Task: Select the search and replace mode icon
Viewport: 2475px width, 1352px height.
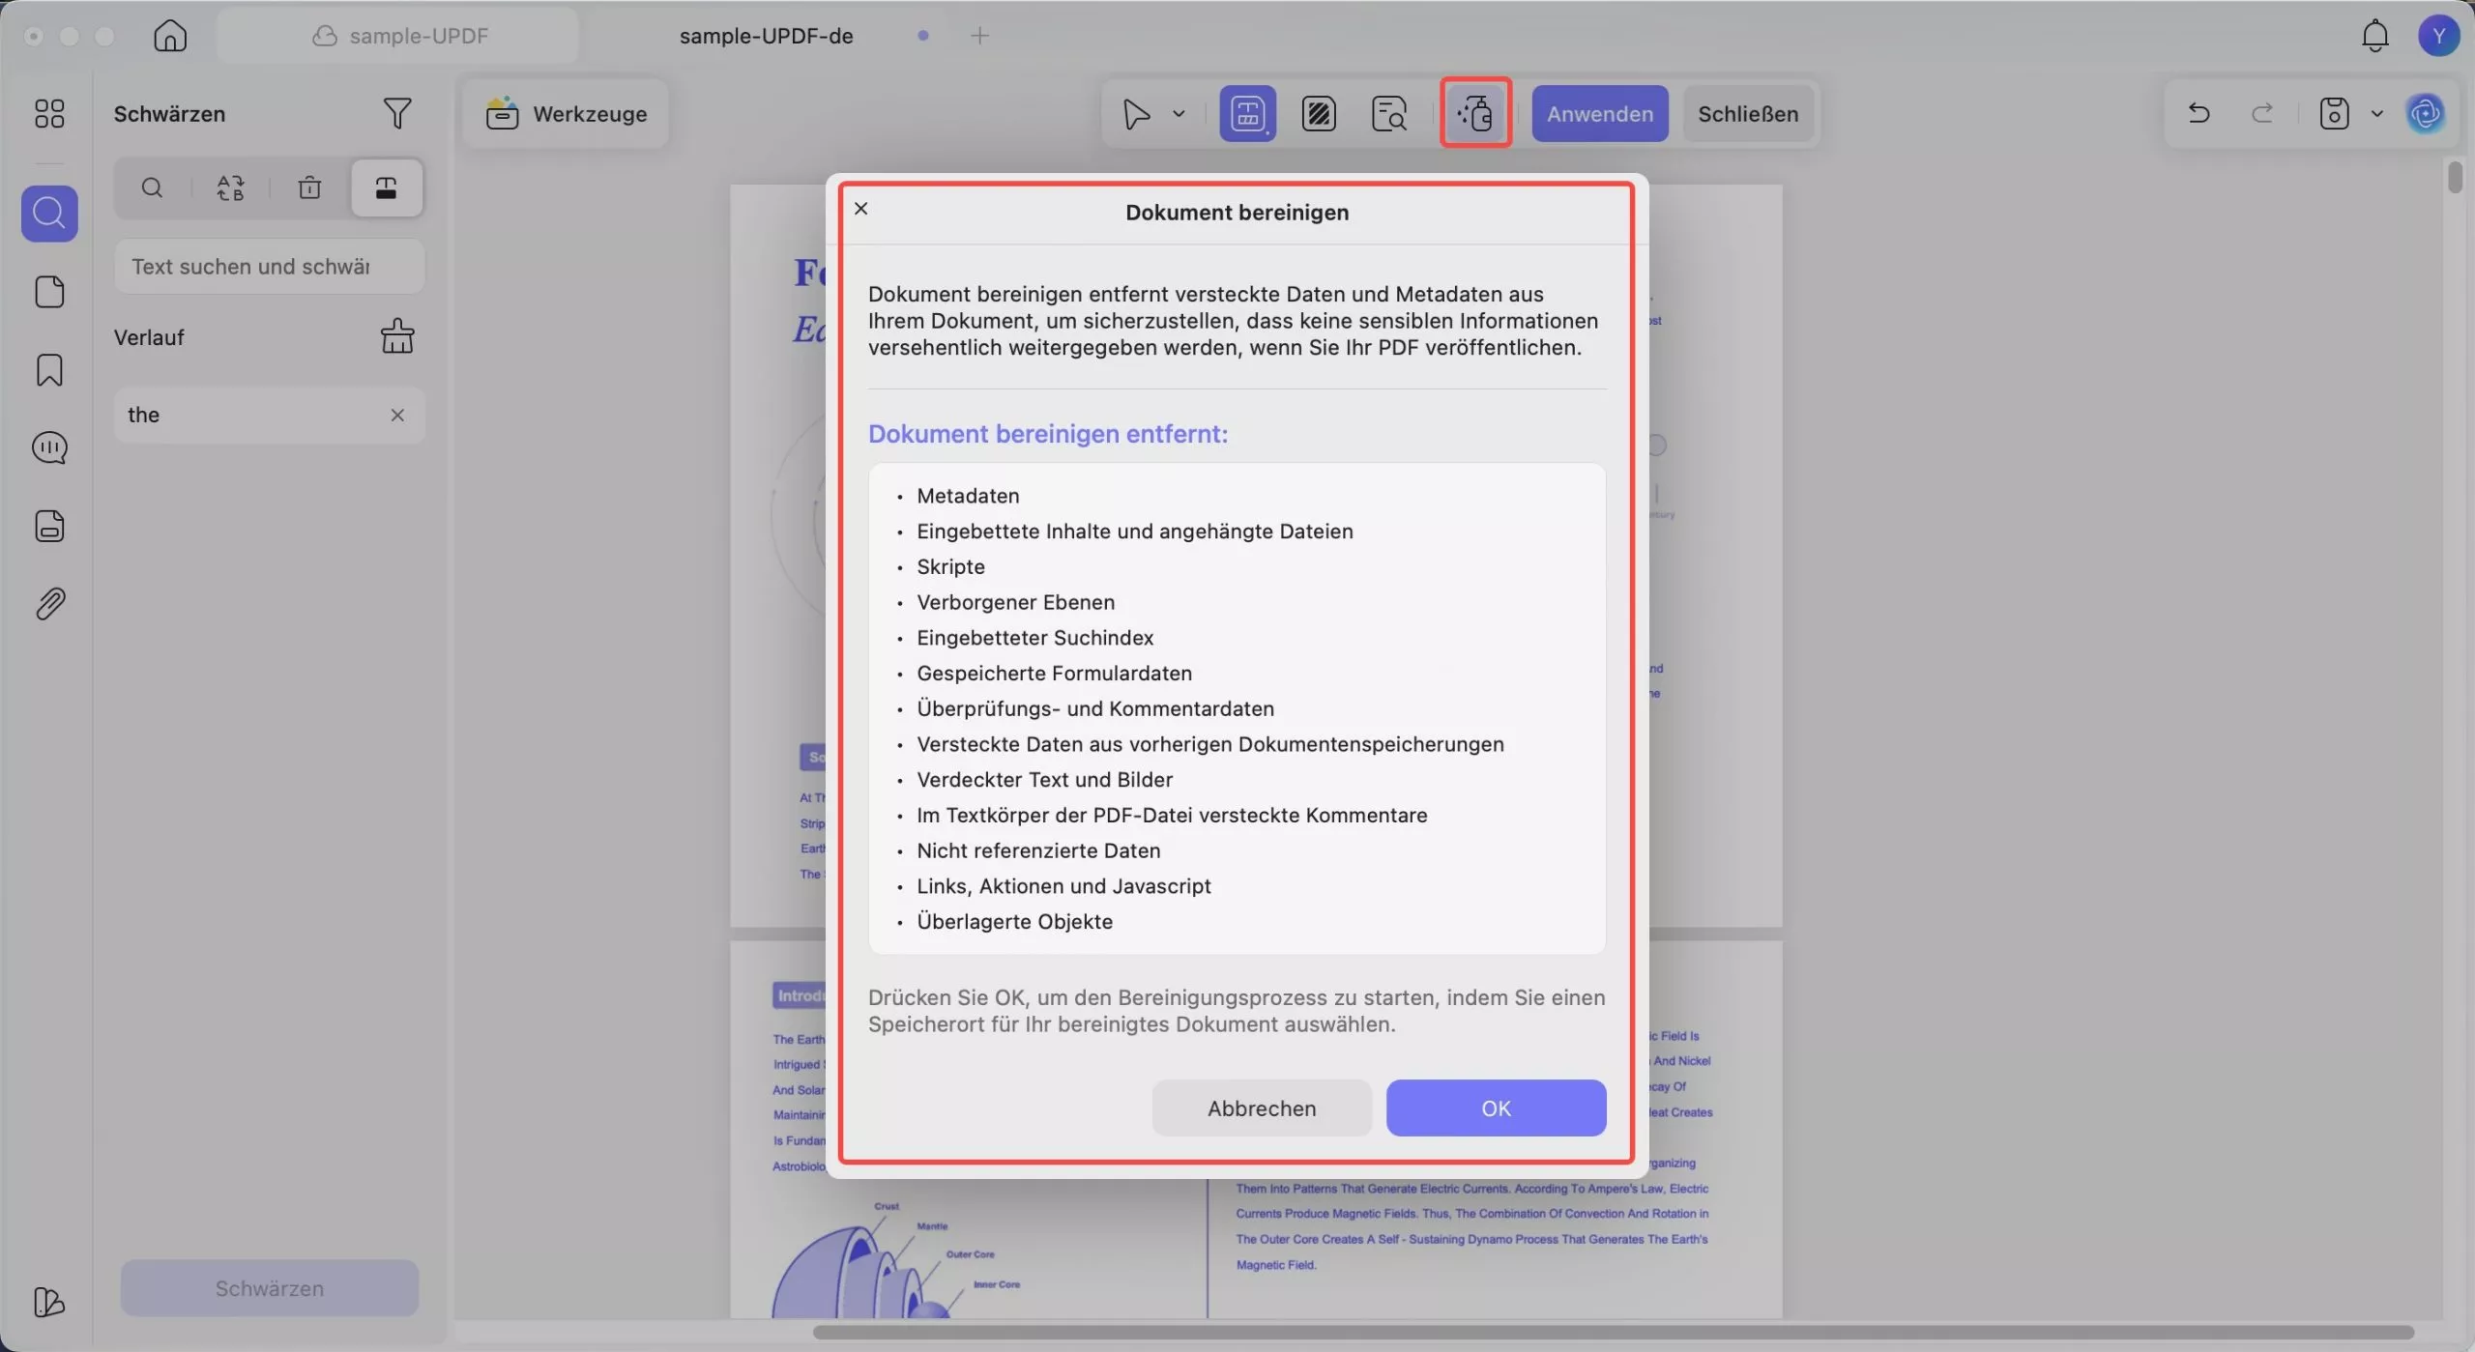Action: click(x=230, y=187)
